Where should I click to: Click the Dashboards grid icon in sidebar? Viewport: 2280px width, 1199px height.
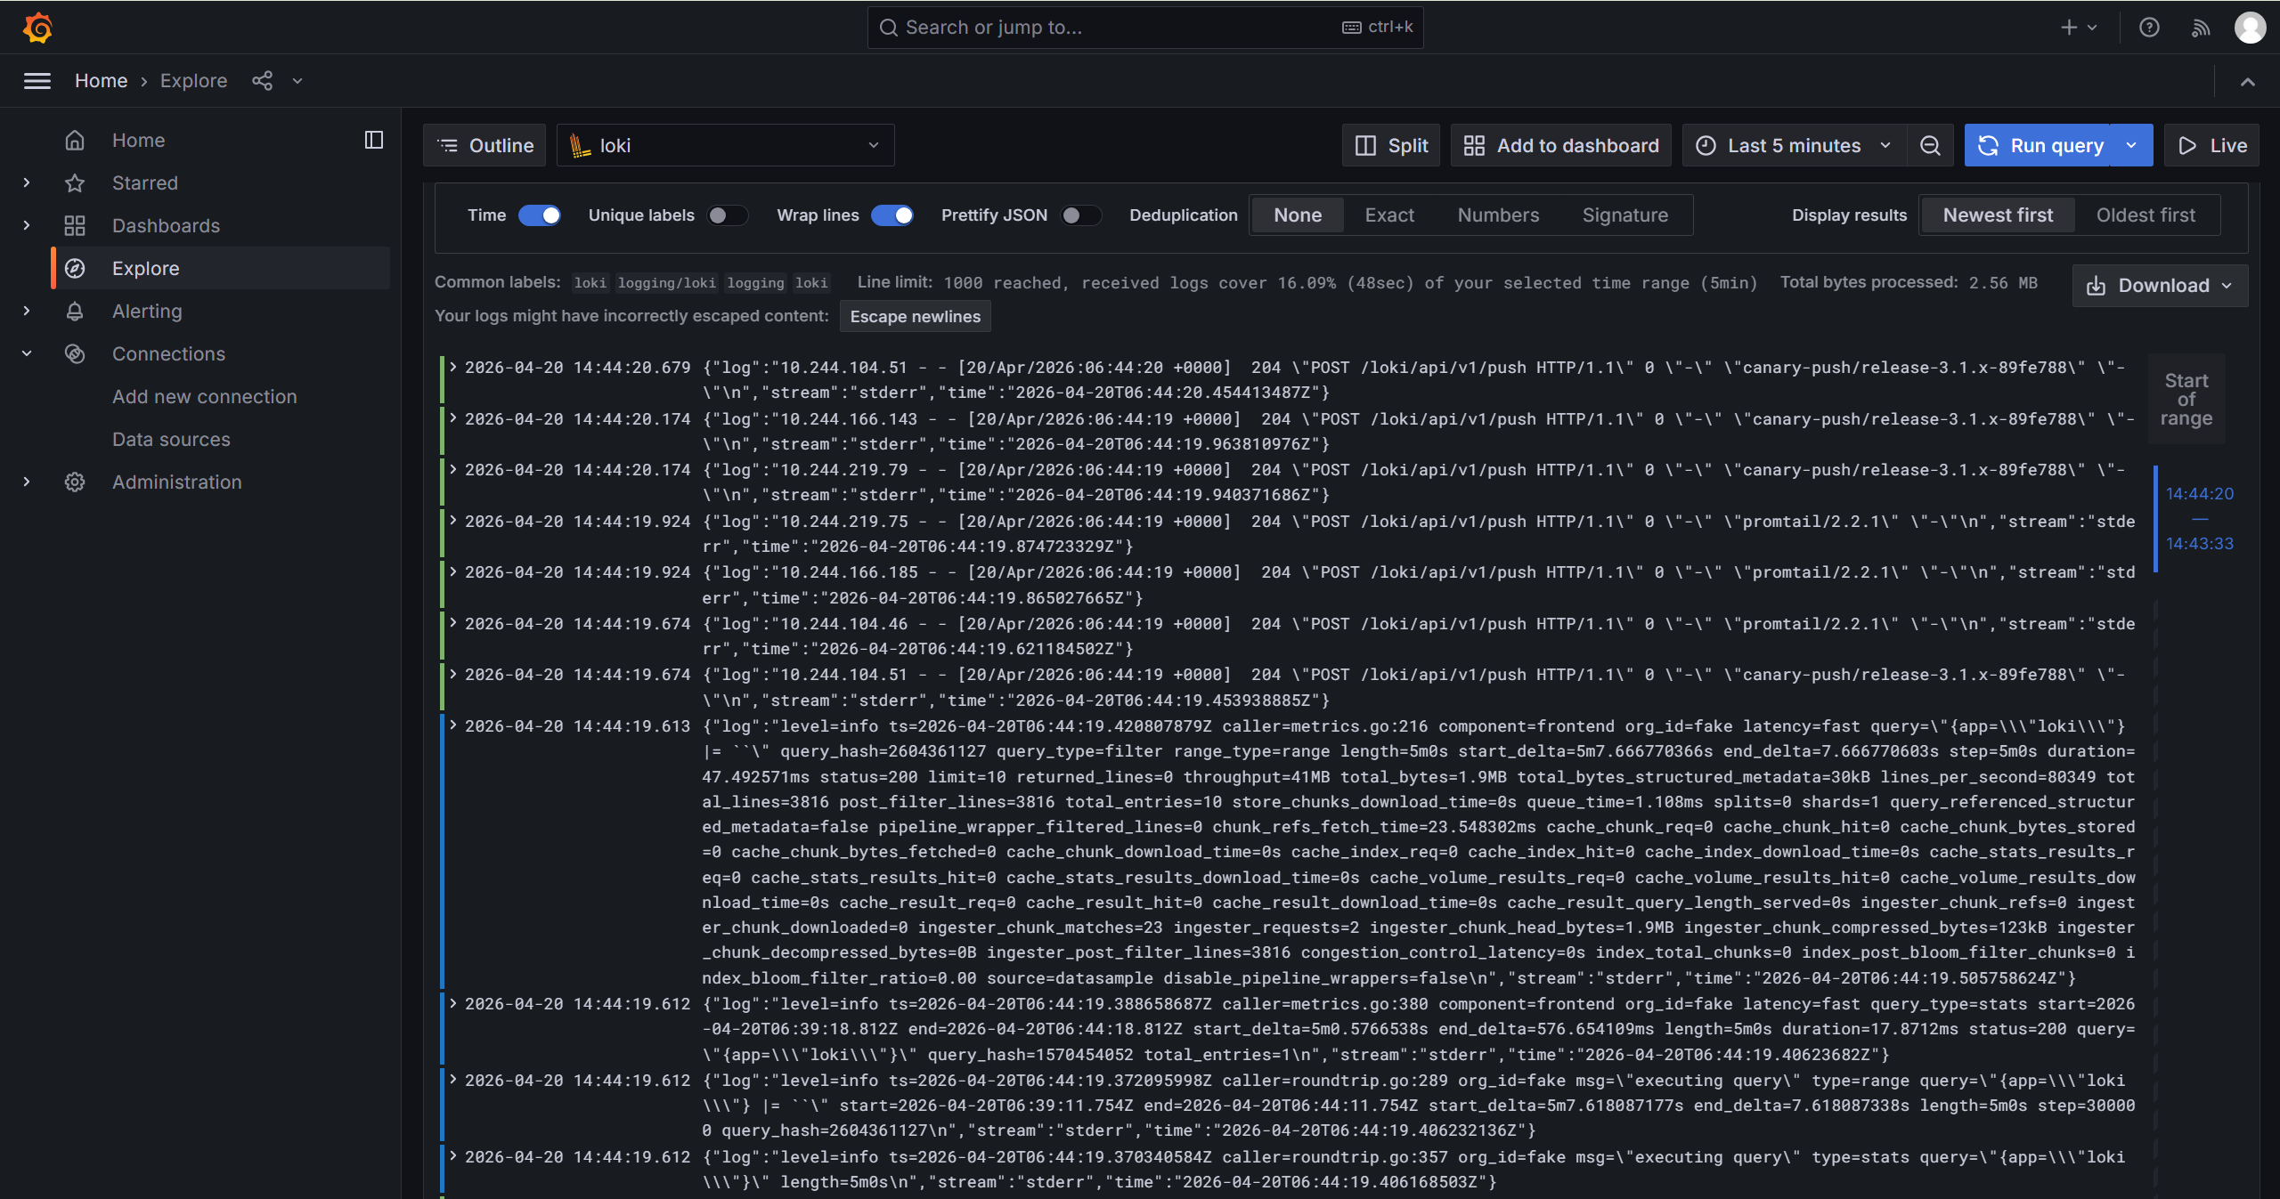75,225
